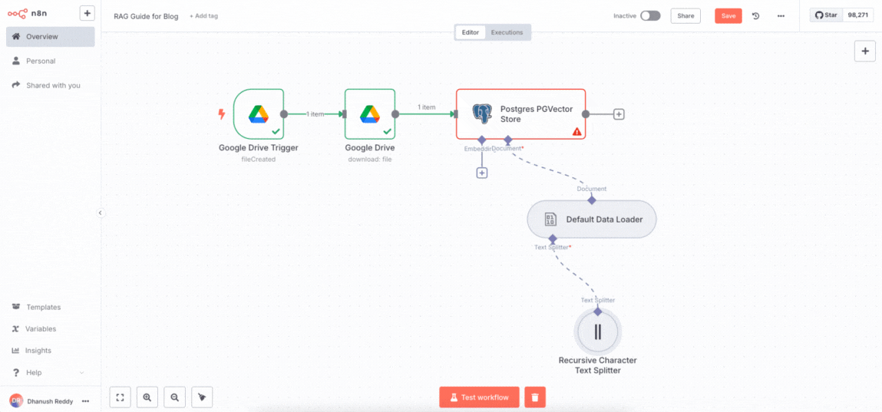Zoom out of the workflow canvas

(x=175, y=397)
